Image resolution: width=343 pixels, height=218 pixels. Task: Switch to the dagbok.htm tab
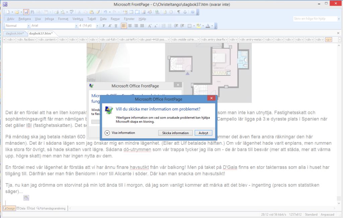pyautogui.click(x=15, y=33)
